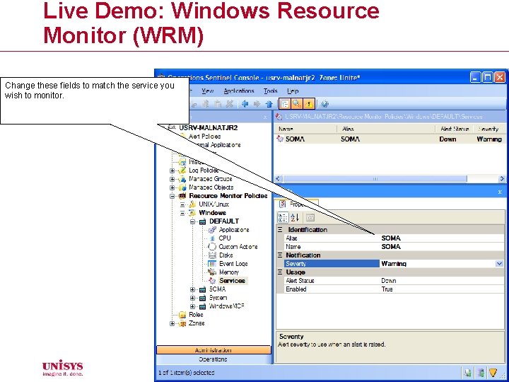Open the Operations navigation section
The image size is (509, 382).
pyautogui.click(x=213, y=359)
